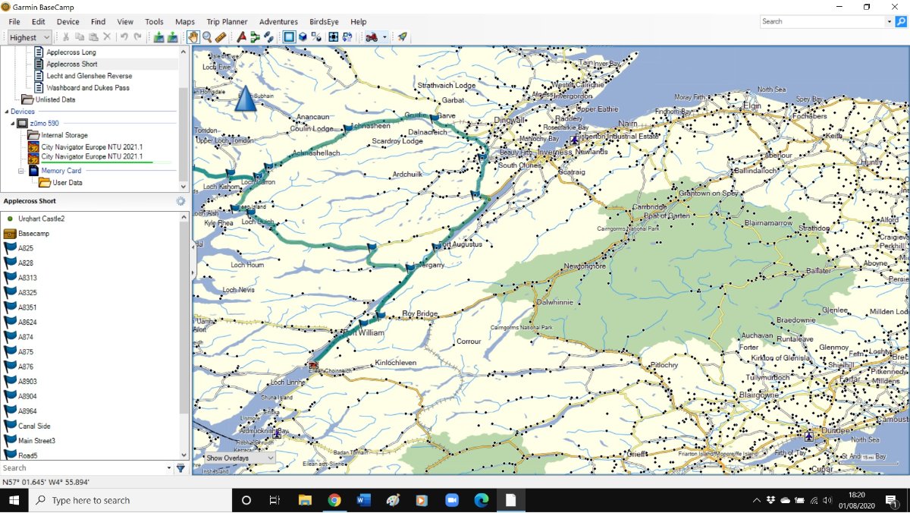Click the toolbar icon right of 3D view
910x513 pixels.
pyautogui.click(x=316, y=37)
